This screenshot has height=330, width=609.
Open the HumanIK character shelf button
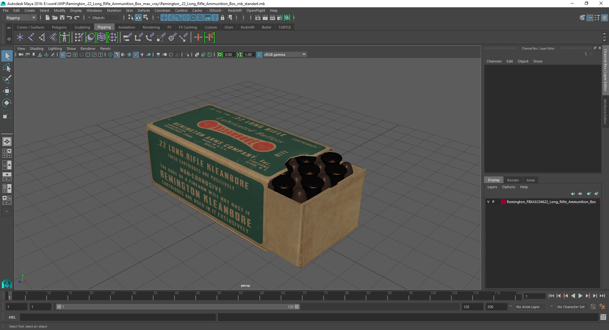(64, 37)
